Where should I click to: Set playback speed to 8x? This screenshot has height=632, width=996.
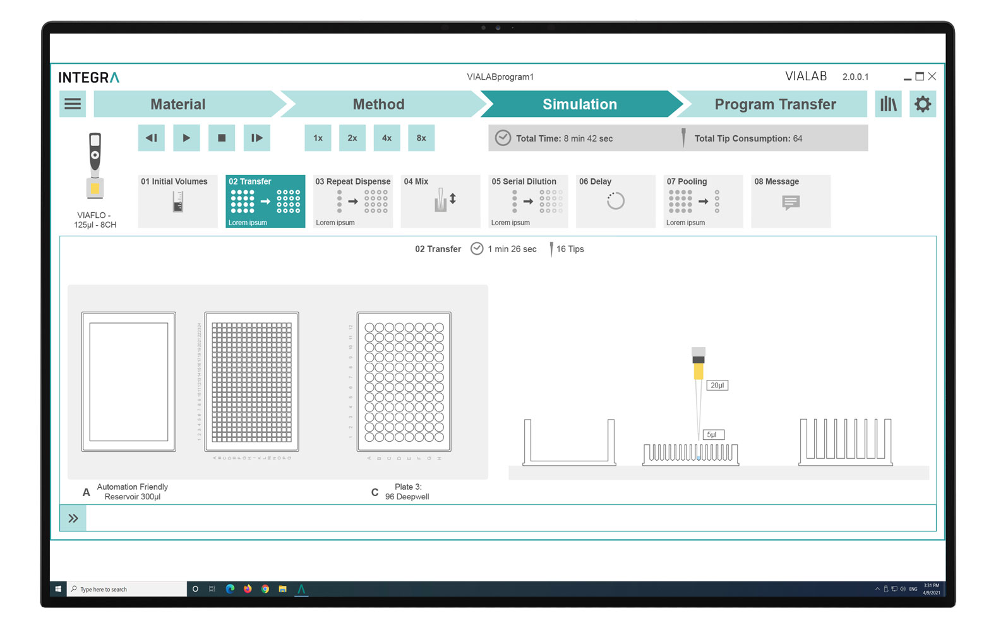pos(421,138)
